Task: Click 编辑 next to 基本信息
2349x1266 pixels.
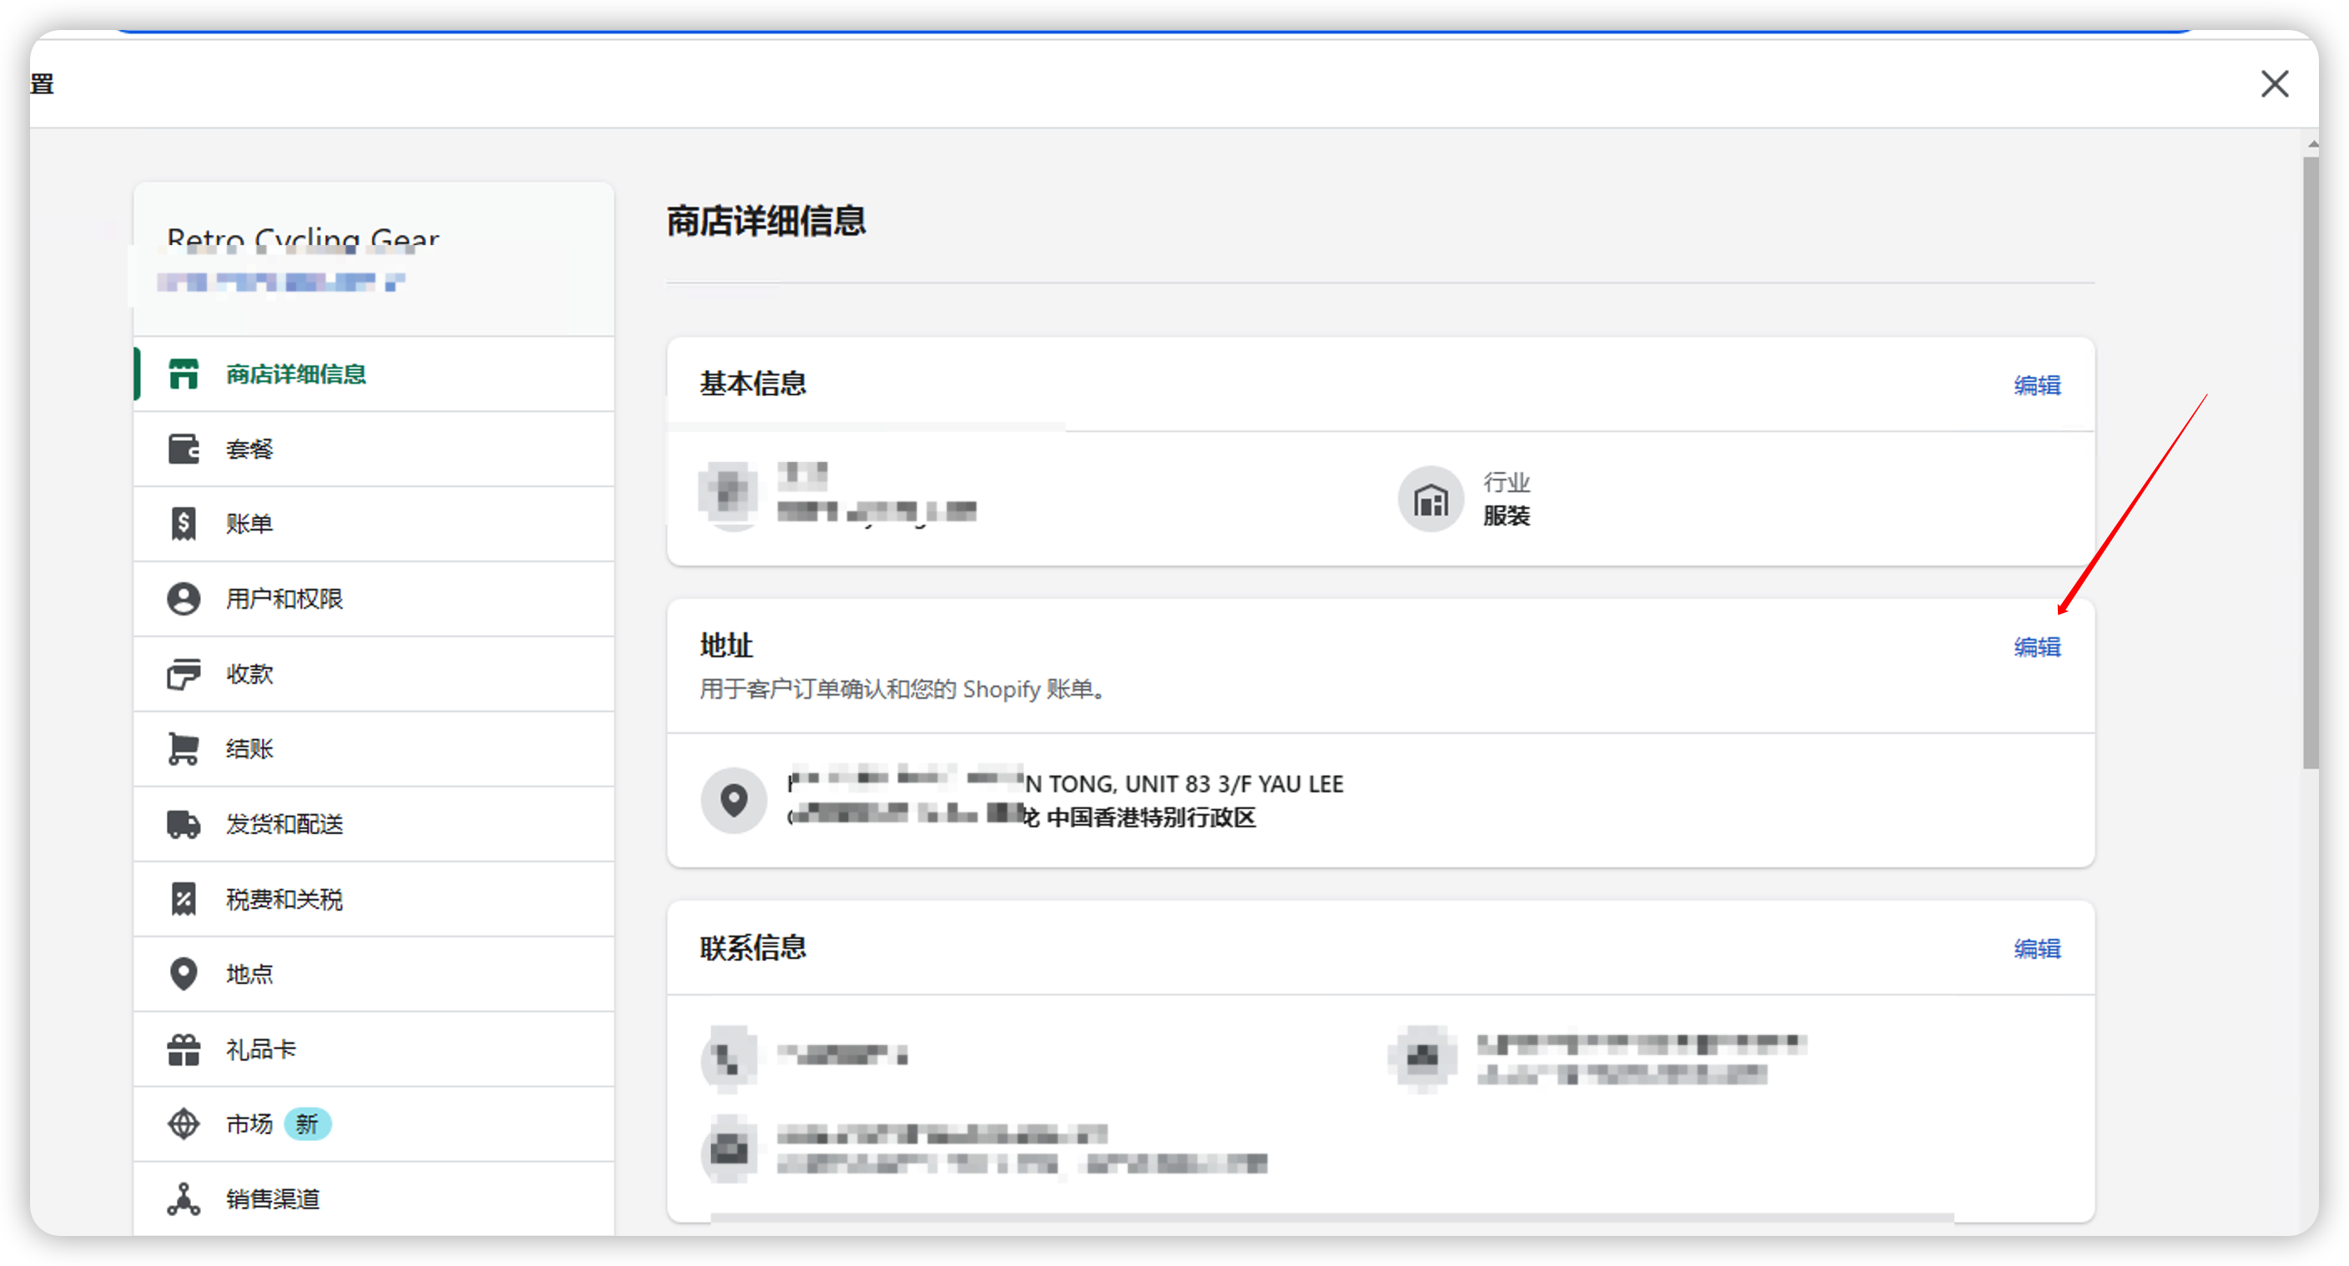Action: pos(2037,385)
